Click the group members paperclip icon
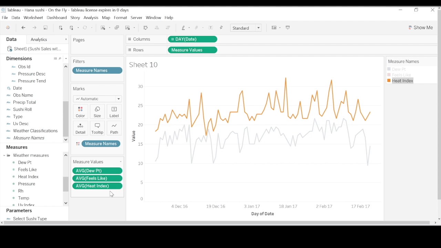 pos(197,28)
